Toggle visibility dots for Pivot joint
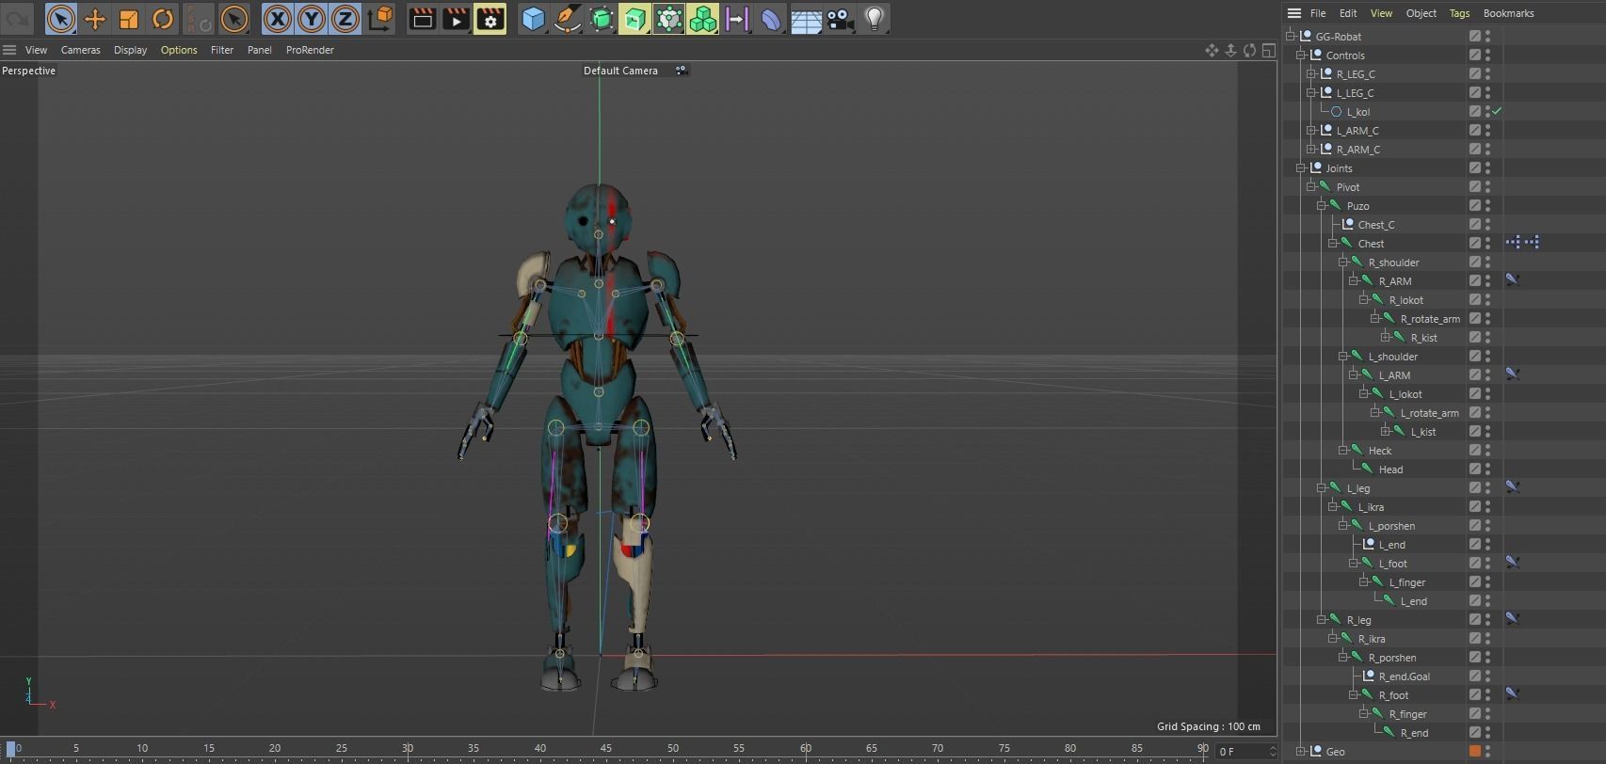The image size is (1606, 764). [x=1487, y=187]
